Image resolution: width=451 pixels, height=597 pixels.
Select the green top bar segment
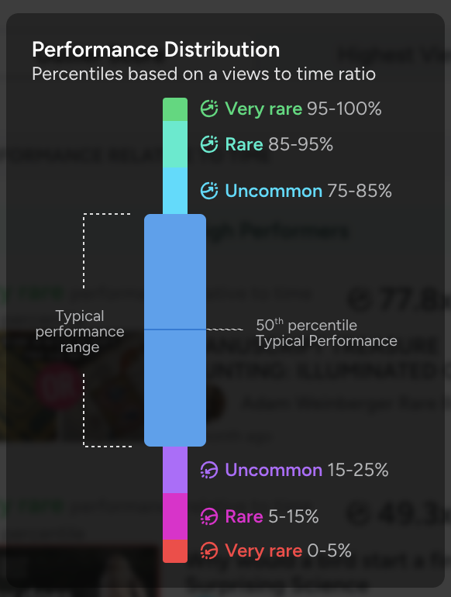(x=175, y=109)
